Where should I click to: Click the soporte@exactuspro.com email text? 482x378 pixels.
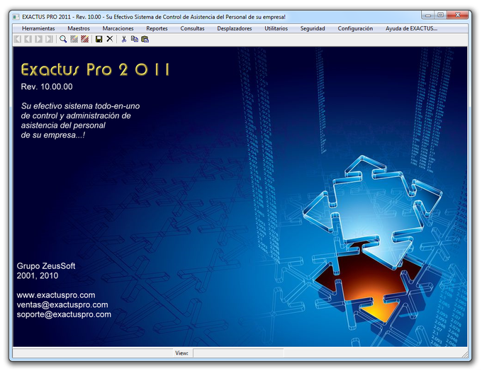click(x=64, y=315)
